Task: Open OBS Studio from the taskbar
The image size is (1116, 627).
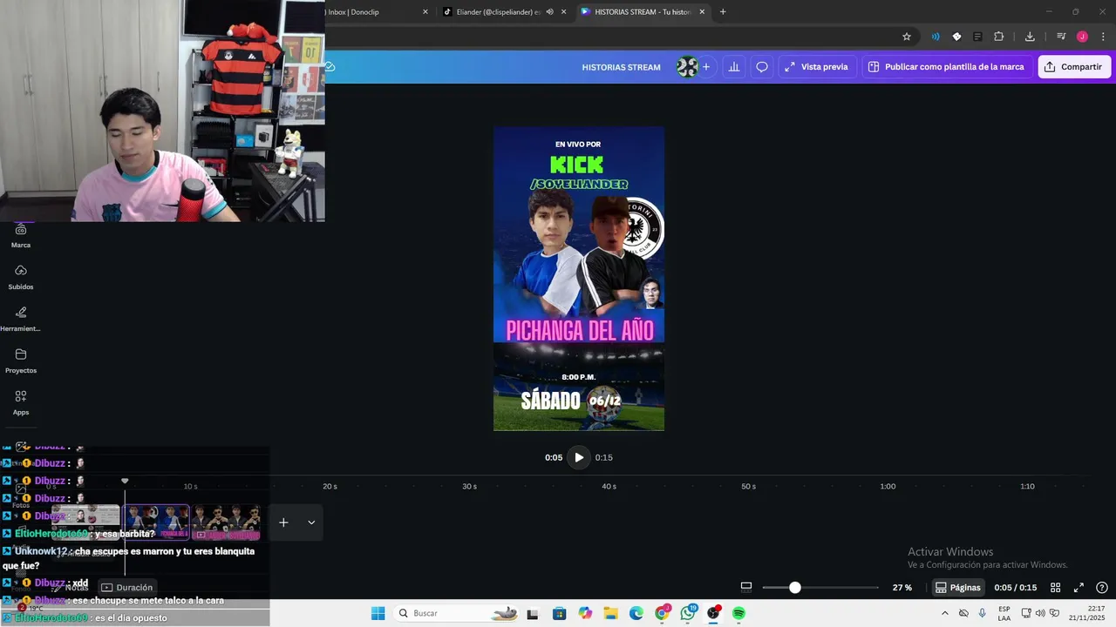Action: point(714,613)
